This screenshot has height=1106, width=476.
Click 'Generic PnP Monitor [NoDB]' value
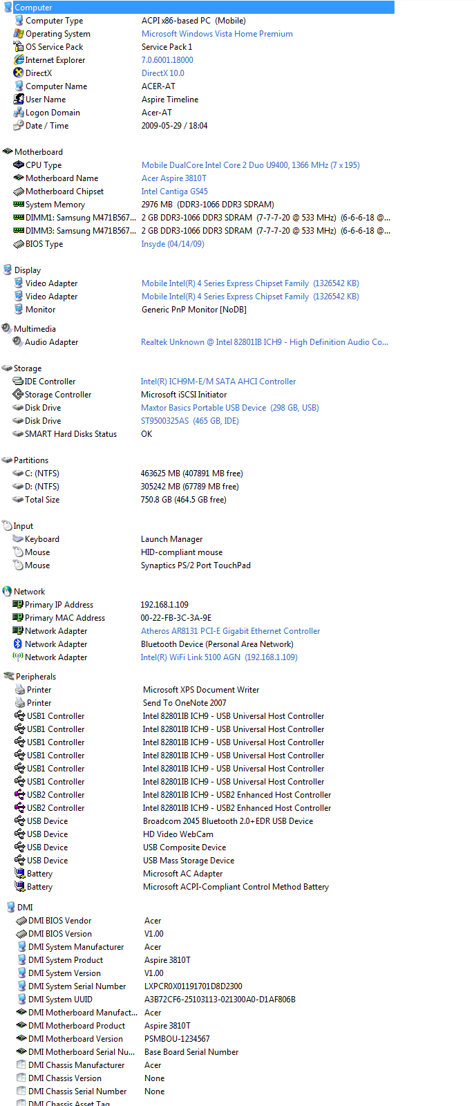tap(194, 310)
